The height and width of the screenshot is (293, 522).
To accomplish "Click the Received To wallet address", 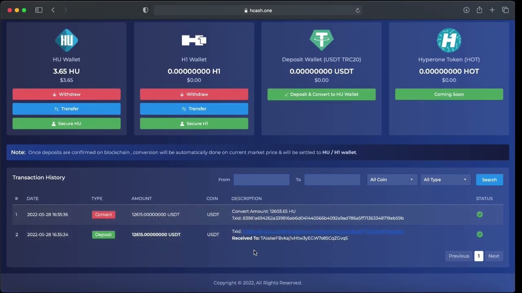I will point(304,238).
